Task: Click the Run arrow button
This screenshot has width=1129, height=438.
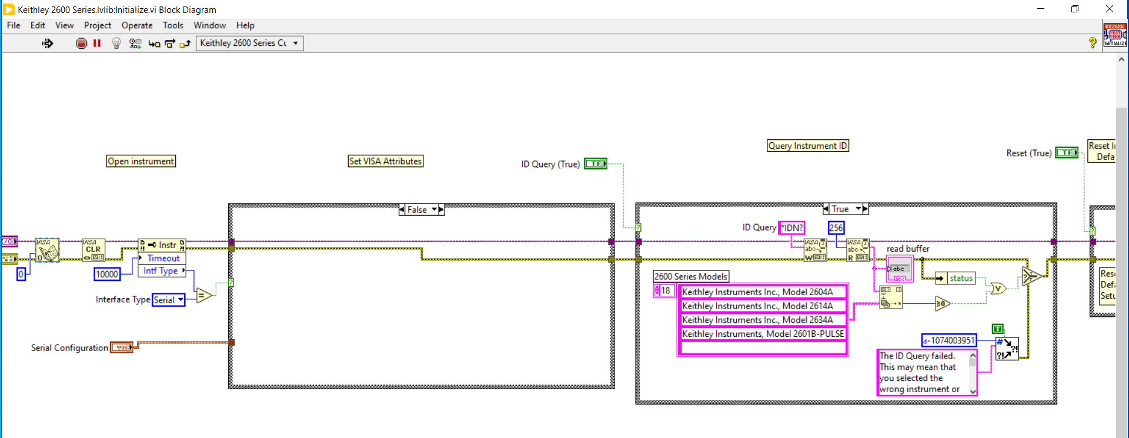Action: pos(48,43)
